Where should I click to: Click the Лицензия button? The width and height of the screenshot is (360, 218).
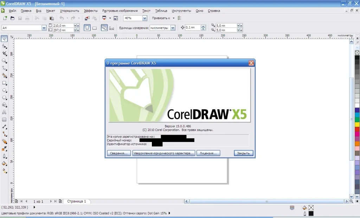click(208, 153)
